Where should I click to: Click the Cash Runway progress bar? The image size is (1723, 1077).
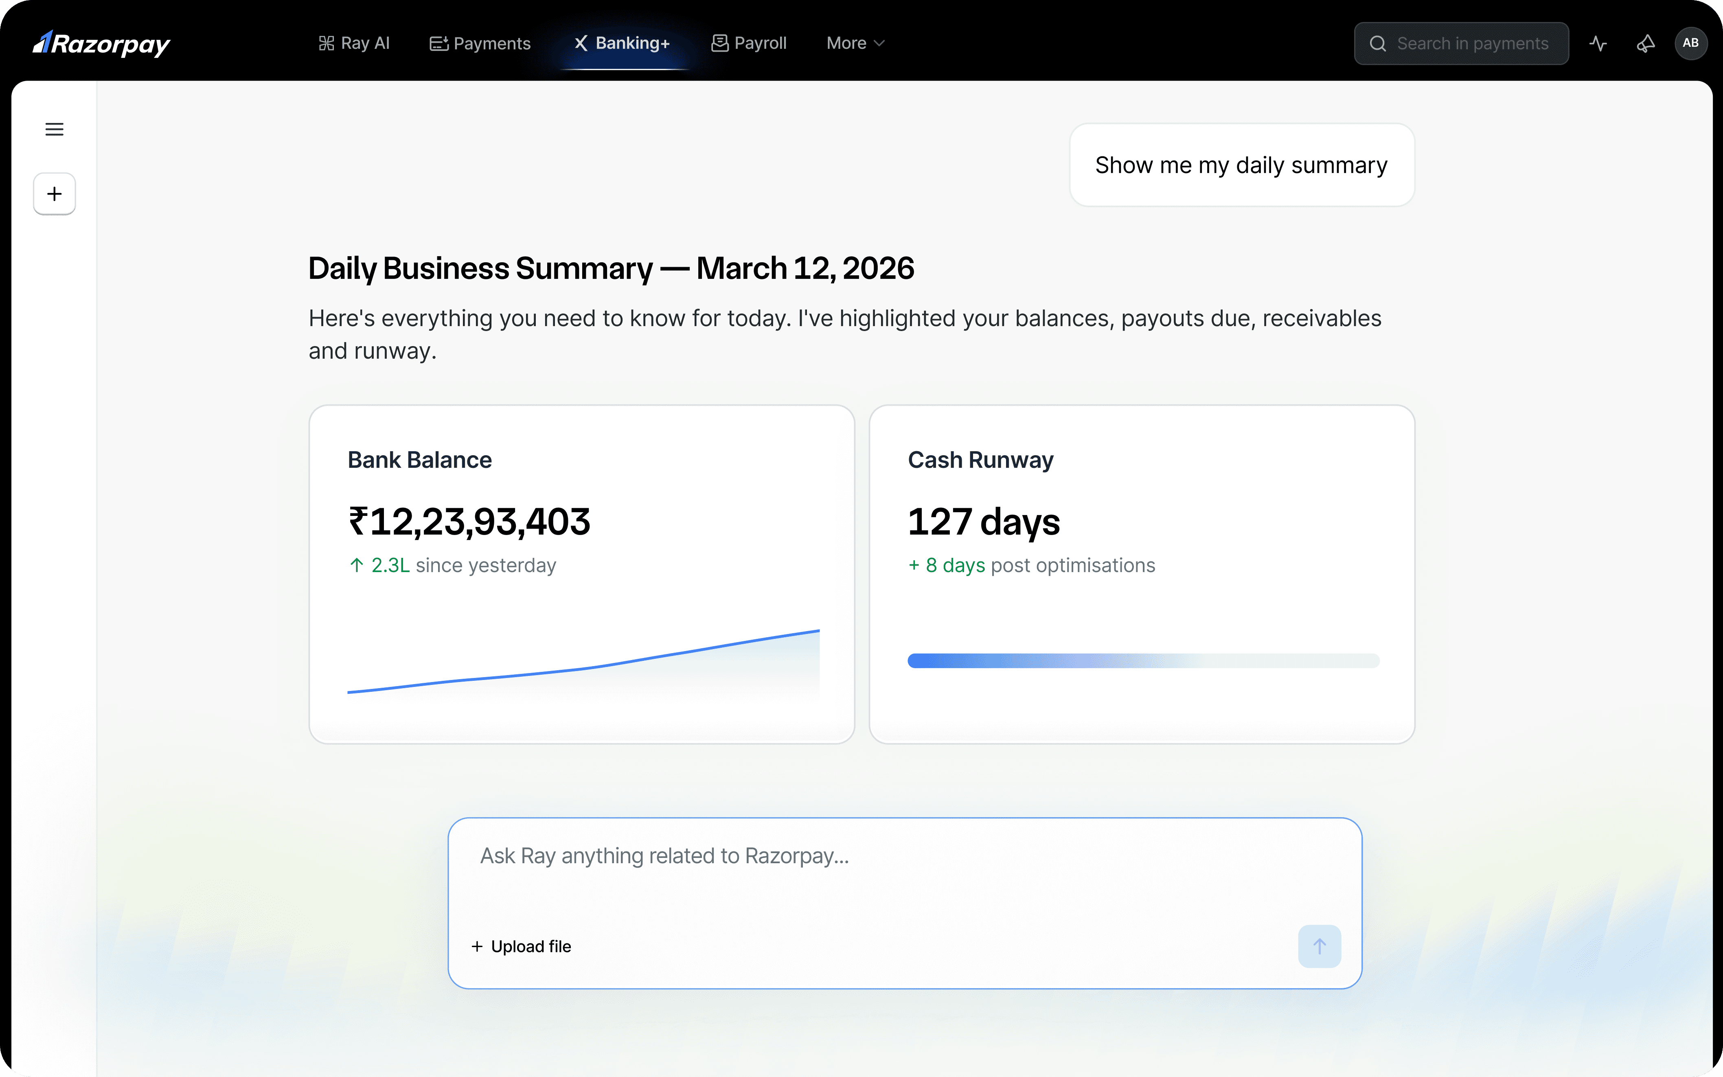(x=1143, y=660)
